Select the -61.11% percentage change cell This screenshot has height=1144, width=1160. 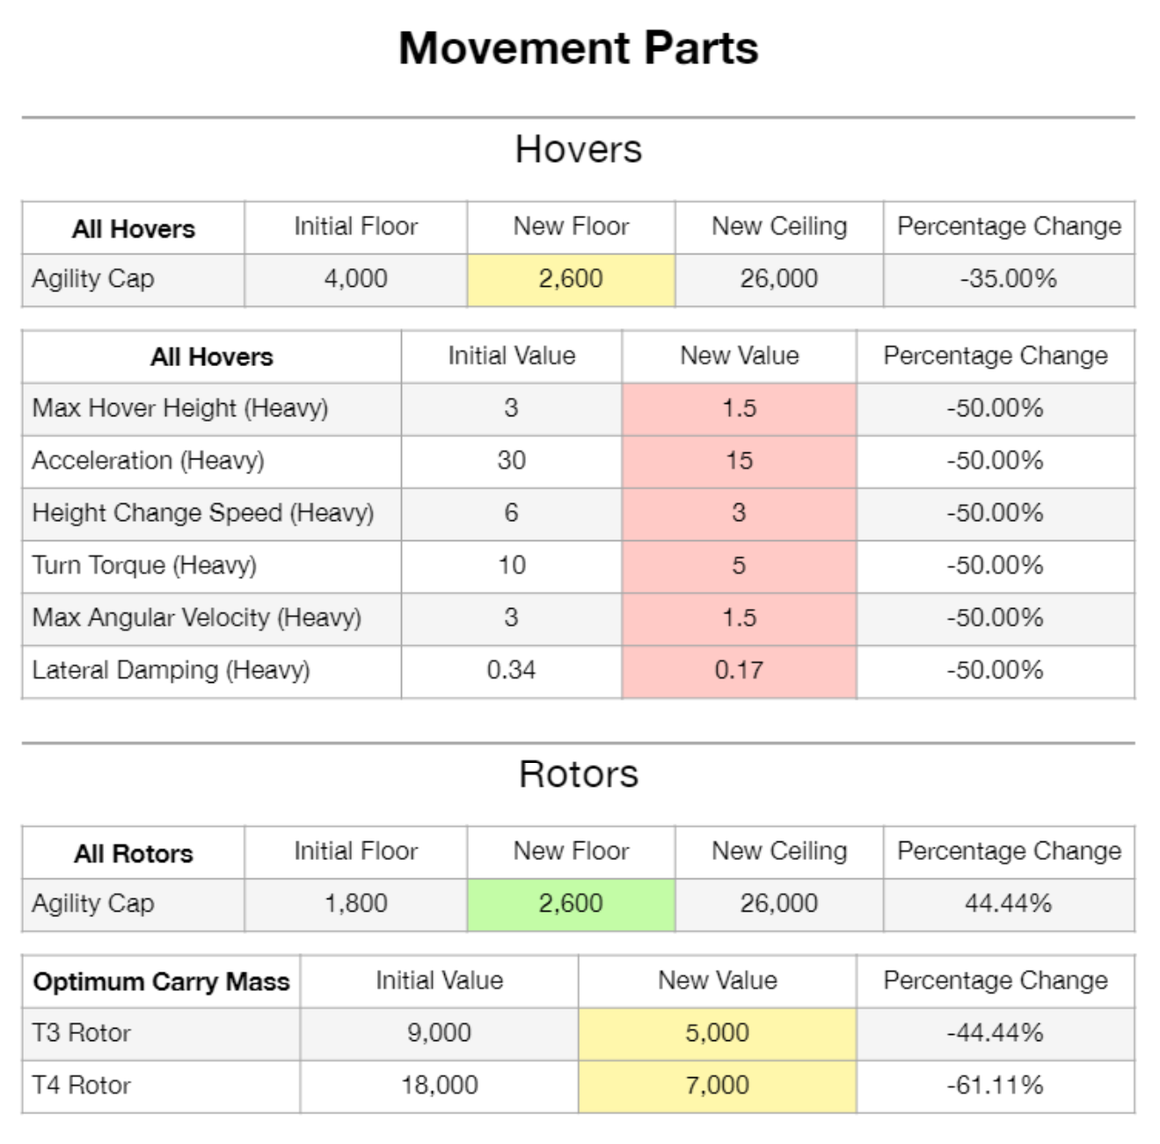[995, 1085]
